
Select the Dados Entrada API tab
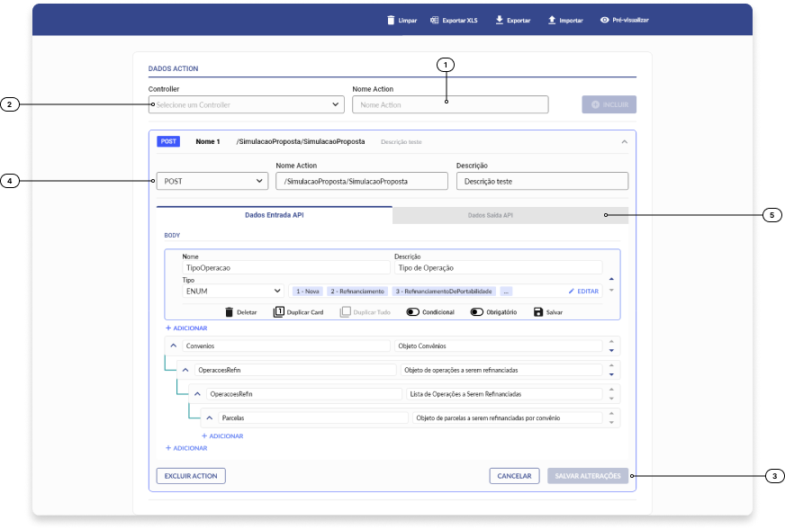(x=274, y=216)
